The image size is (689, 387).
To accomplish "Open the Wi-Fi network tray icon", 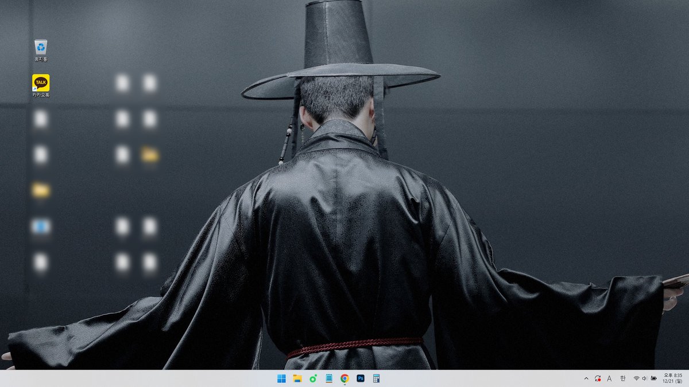I will click(x=636, y=378).
